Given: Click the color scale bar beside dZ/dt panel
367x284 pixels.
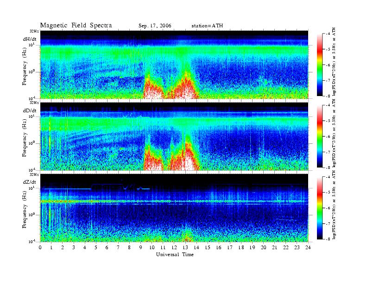Looking at the screenshot, I should (320, 208).
